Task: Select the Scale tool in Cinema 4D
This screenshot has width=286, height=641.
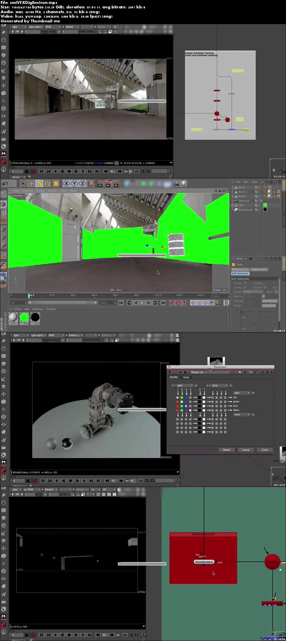Action: click(x=39, y=184)
